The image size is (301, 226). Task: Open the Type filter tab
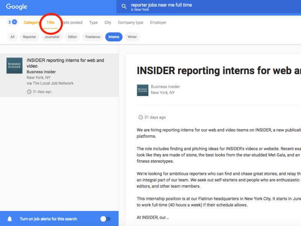coord(93,23)
